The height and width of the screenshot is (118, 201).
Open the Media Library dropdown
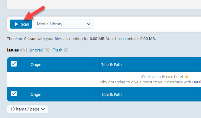pyautogui.click(x=64, y=24)
